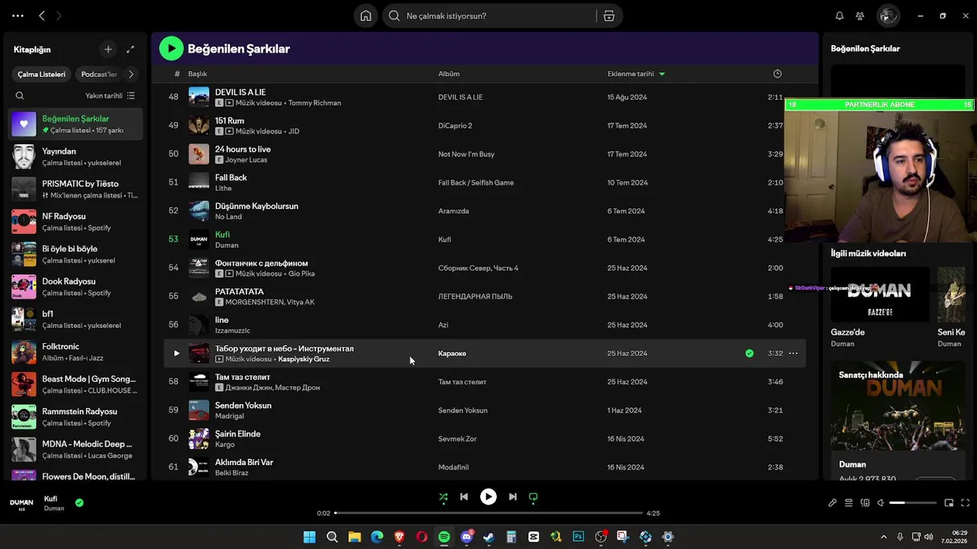Select Çalma Listeleri filter chip

[x=42, y=75]
